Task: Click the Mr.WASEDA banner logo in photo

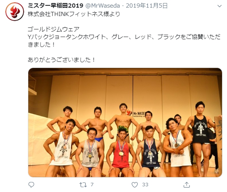Action: click(x=135, y=113)
